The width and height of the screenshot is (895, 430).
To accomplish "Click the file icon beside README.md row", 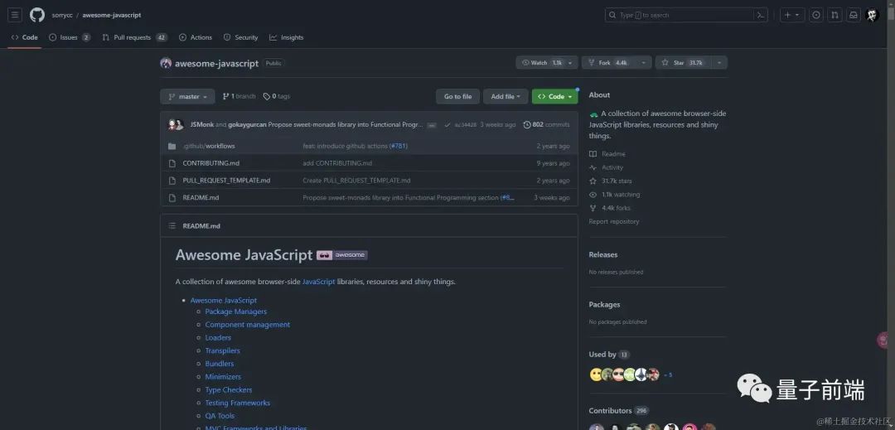I will pos(172,197).
